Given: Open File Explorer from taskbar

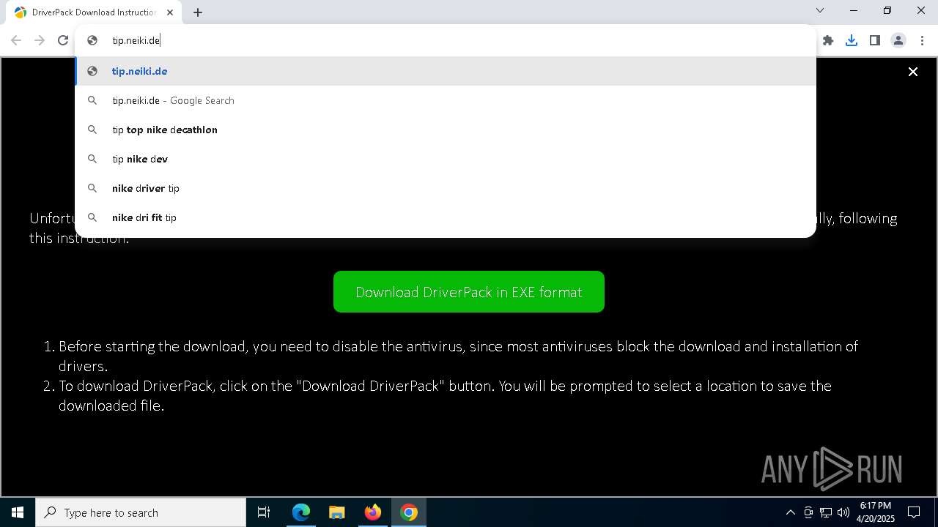Looking at the screenshot, I should pos(337,512).
